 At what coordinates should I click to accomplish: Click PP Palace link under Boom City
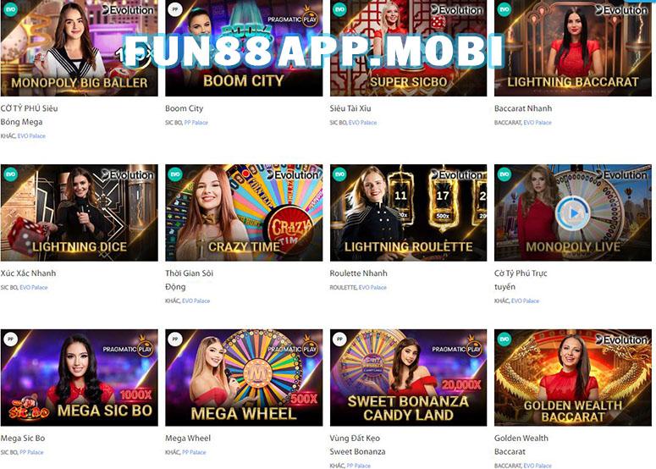(196, 123)
